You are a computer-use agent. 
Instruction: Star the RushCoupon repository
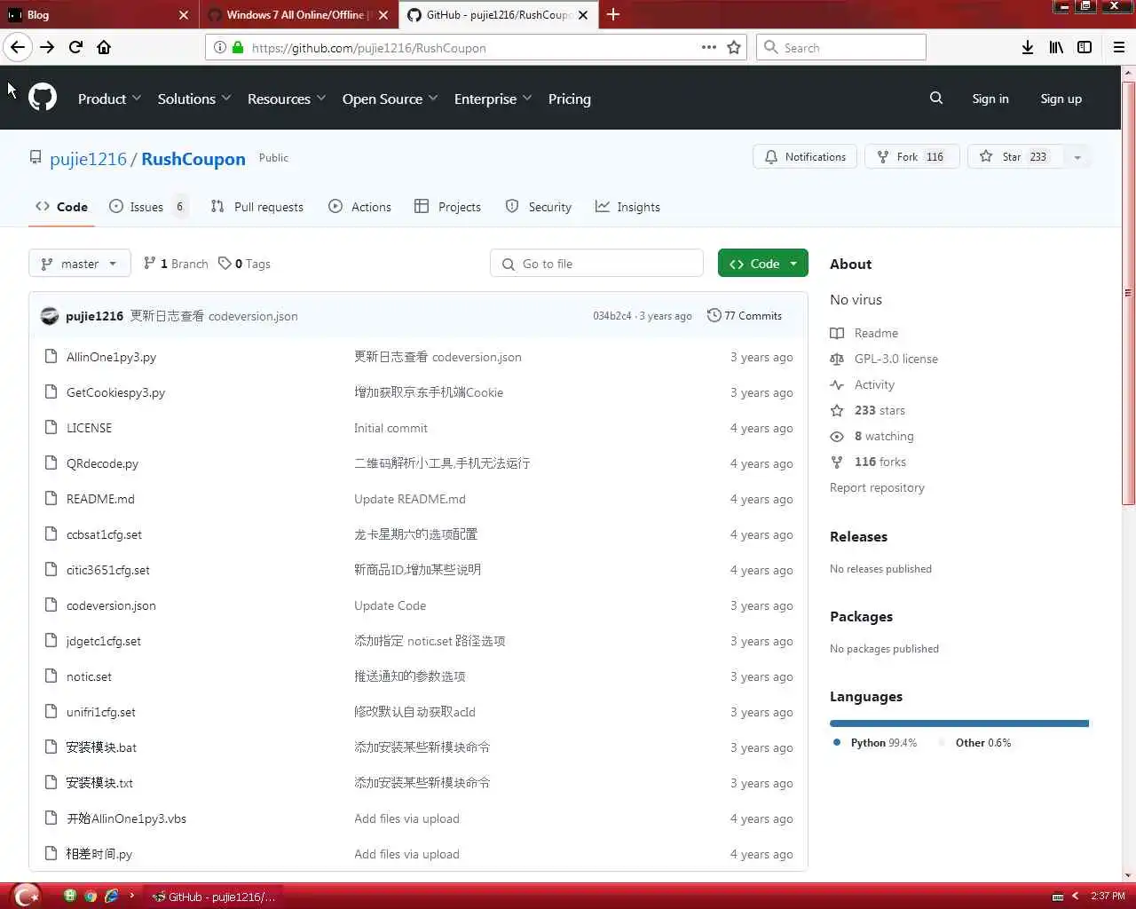pos(1015,157)
